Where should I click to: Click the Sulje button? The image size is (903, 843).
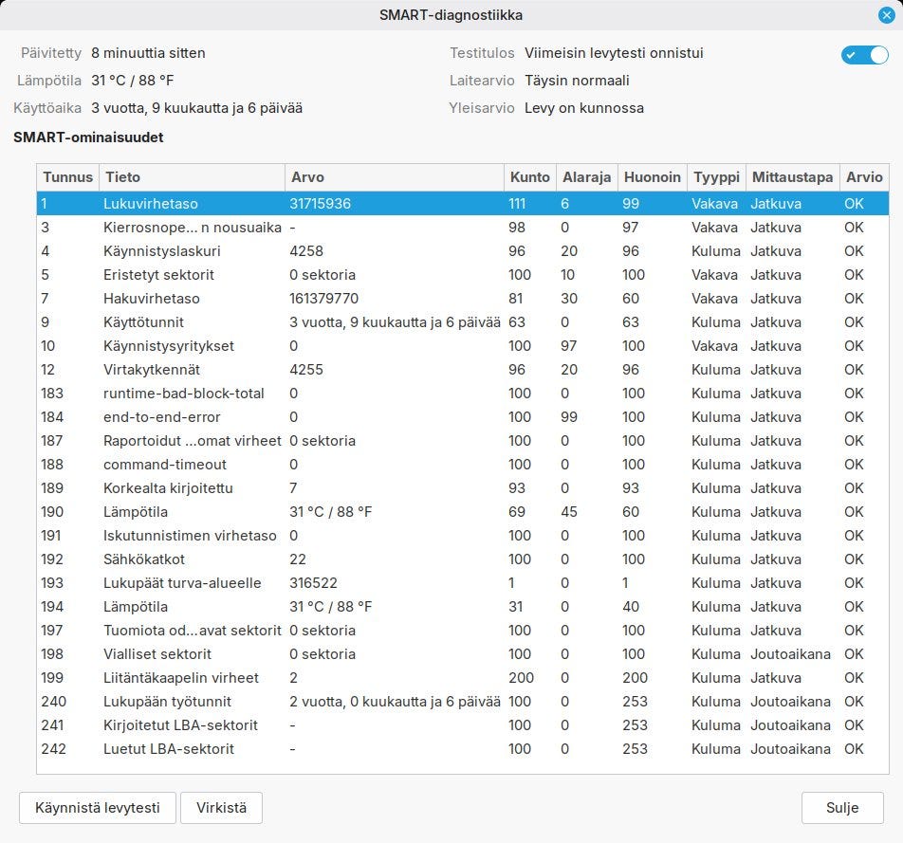coord(842,808)
